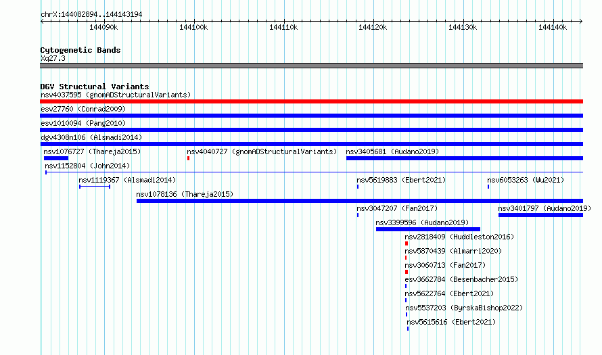Screen dimensions: 602x355
Task: Open nsv3401797 (Audano2019) label
Action: pyautogui.click(x=545, y=208)
